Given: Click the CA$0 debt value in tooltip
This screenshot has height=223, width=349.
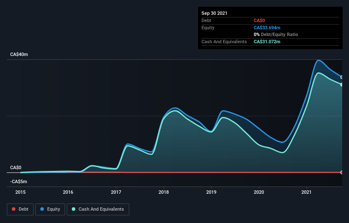Looking at the screenshot, I should tap(260, 20).
